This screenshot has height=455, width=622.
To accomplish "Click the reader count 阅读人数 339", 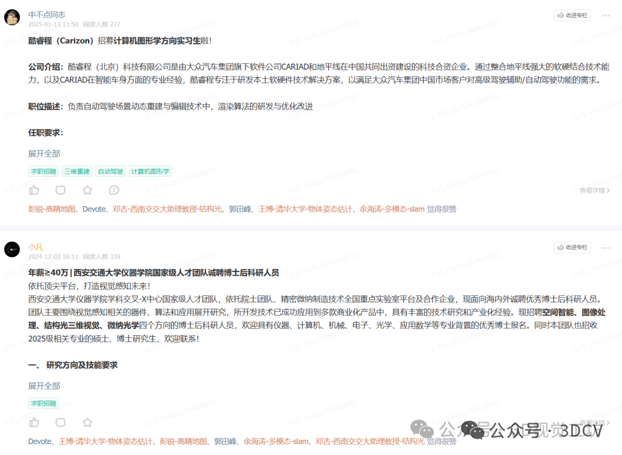I will click(101, 257).
